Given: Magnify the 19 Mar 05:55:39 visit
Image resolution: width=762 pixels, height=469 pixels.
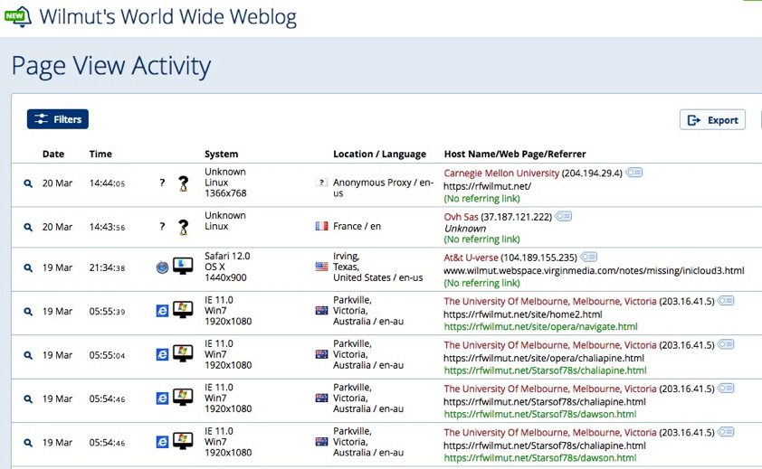Looking at the screenshot, I should (x=28, y=311).
